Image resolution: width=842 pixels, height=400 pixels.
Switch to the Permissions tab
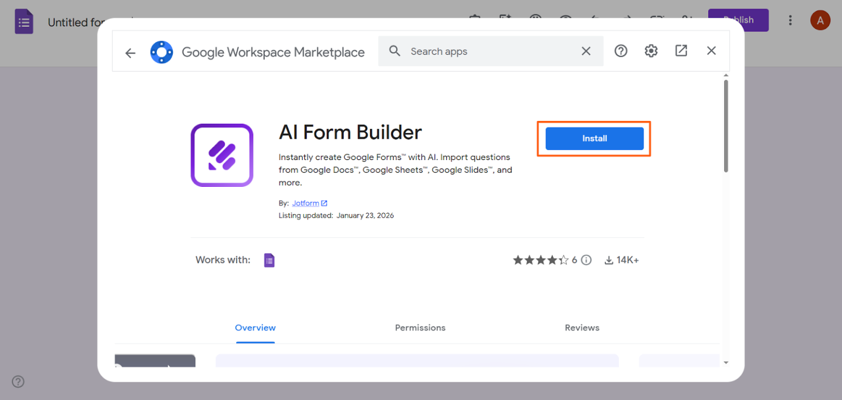[x=420, y=328]
